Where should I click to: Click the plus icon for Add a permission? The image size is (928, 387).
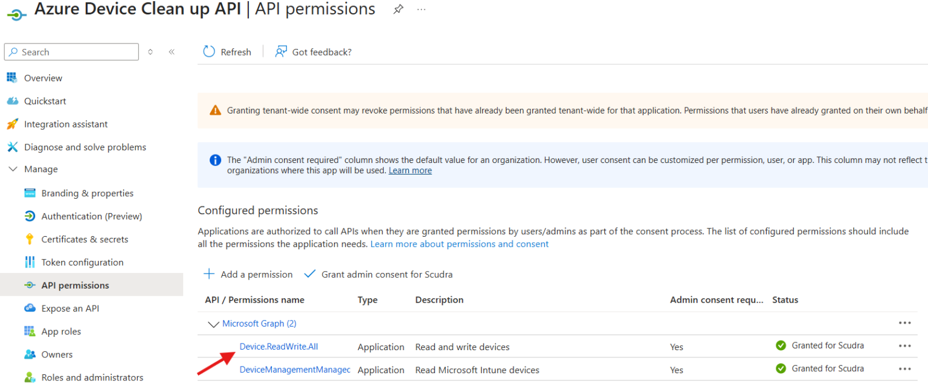[x=209, y=274]
